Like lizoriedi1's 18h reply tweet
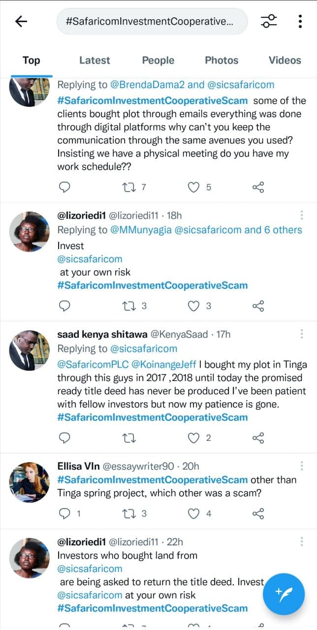This screenshot has width=317, height=630. 195,306
